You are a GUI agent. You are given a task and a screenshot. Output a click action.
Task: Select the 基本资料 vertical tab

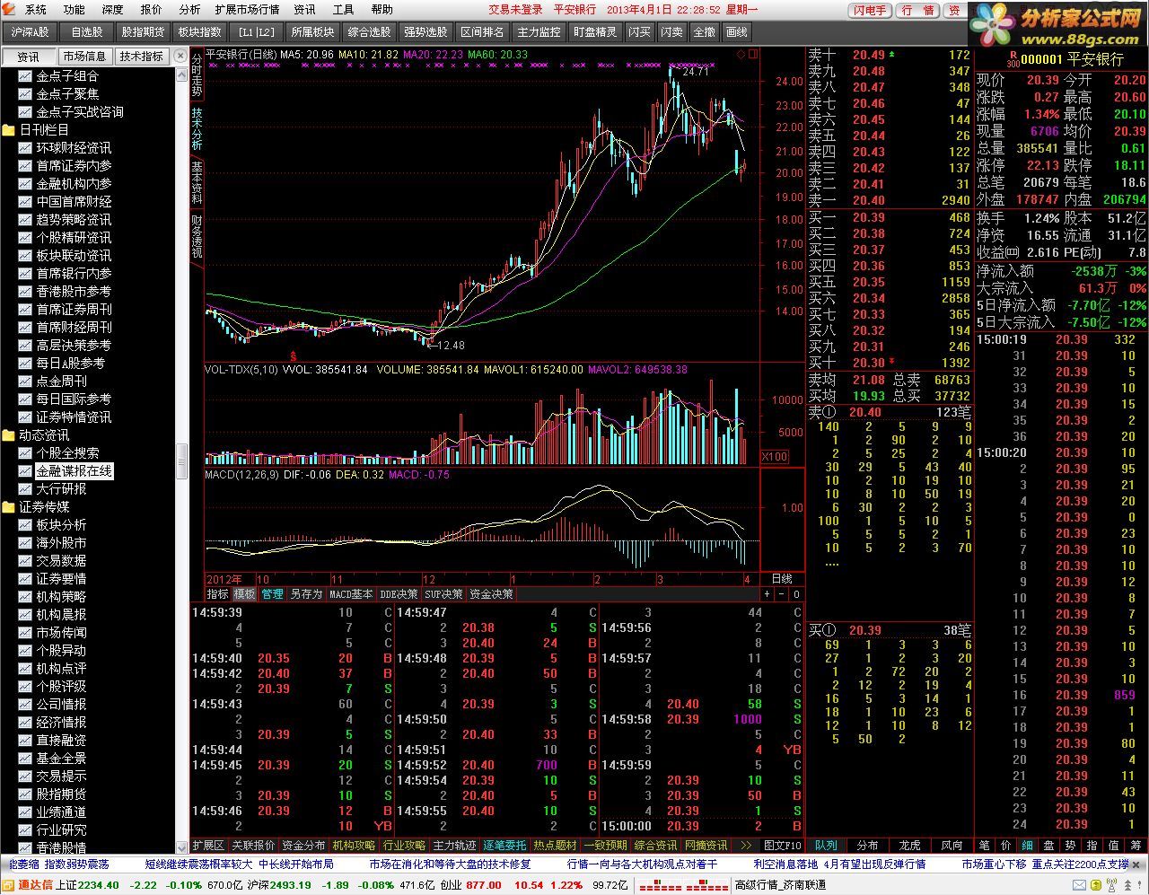(197, 183)
